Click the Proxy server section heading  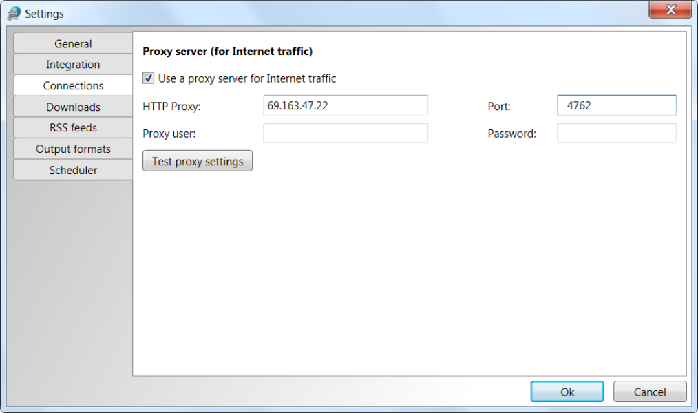tap(227, 52)
